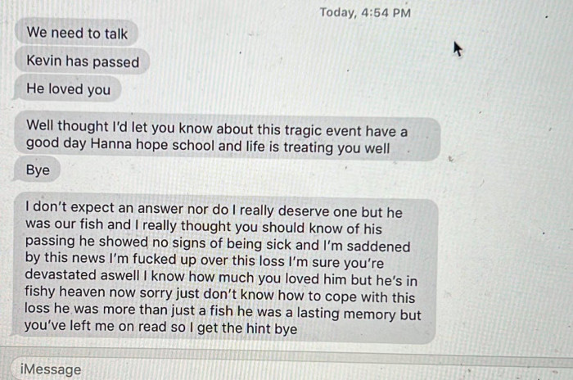Click the iMessage text input field

[x=289, y=369]
